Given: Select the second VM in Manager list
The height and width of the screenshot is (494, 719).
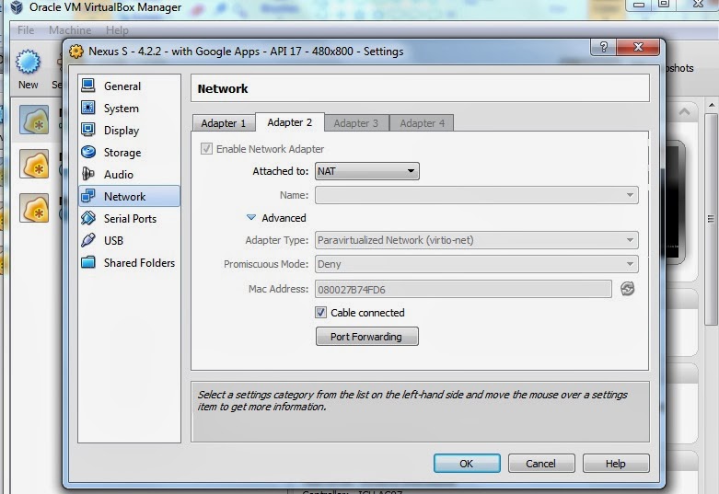Looking at the screenshot, I should pos(34,164).
